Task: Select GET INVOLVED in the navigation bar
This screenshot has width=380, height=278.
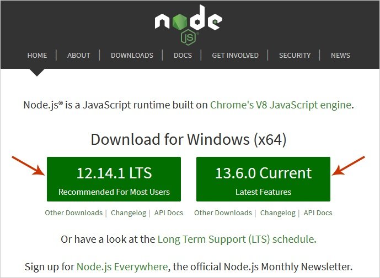Action: 236,56
